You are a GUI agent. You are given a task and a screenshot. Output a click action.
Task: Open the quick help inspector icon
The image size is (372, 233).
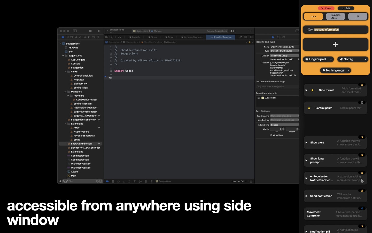tap(284, 37)
